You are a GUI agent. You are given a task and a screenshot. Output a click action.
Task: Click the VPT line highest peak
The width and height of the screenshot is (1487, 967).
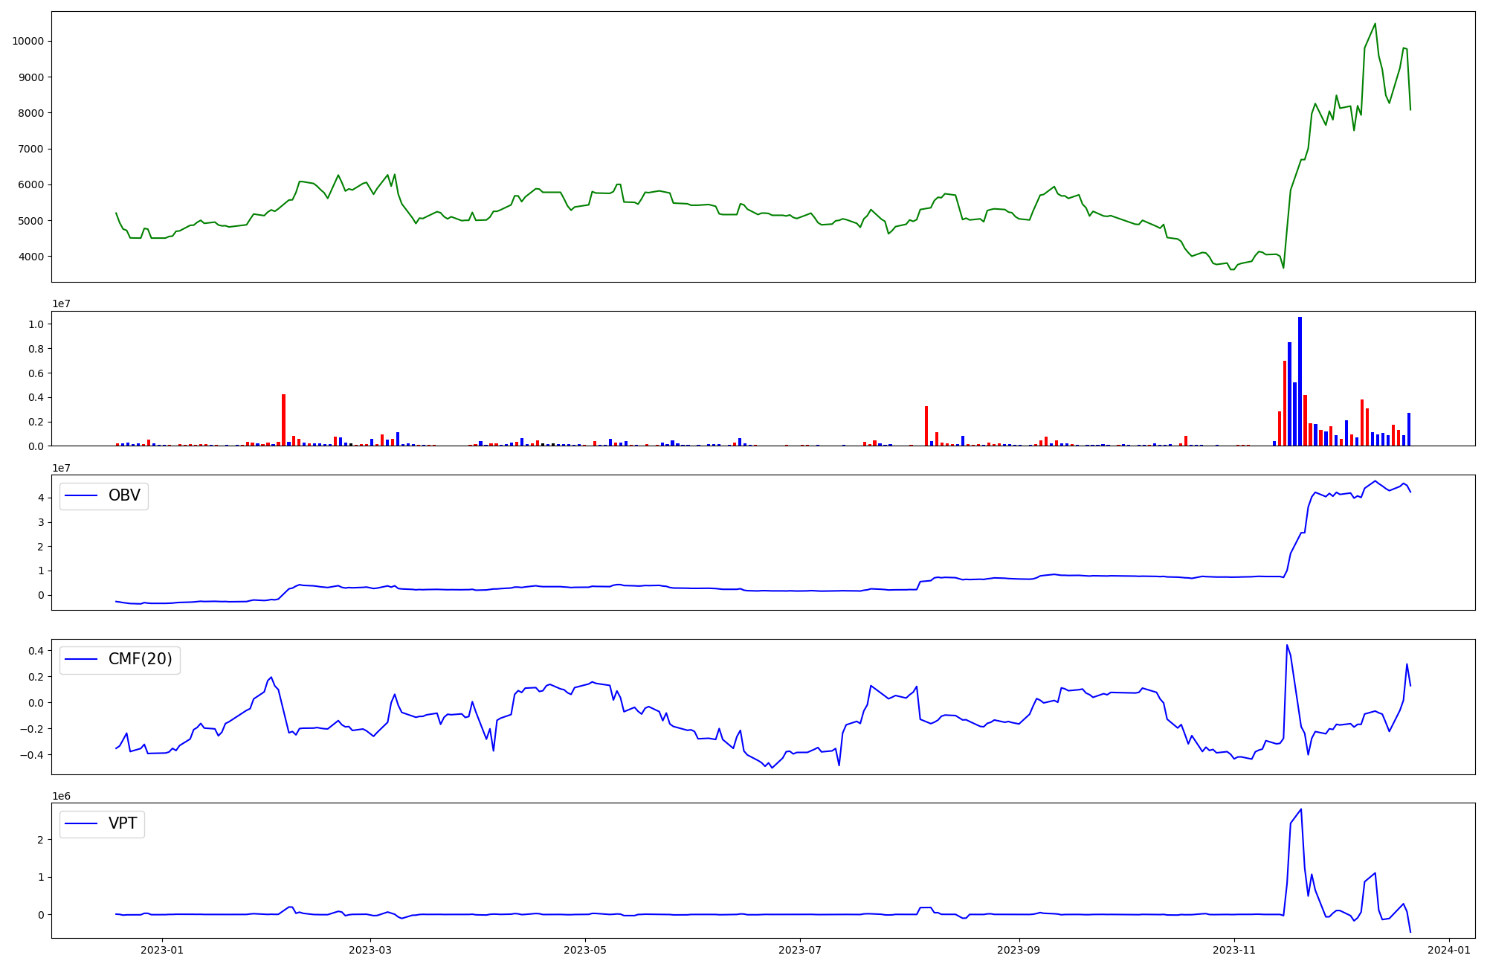click(x=1300, y=809)
